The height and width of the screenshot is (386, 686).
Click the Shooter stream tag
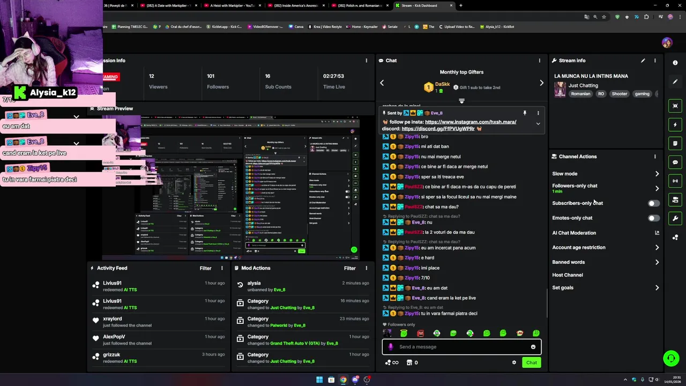point(619,94)
